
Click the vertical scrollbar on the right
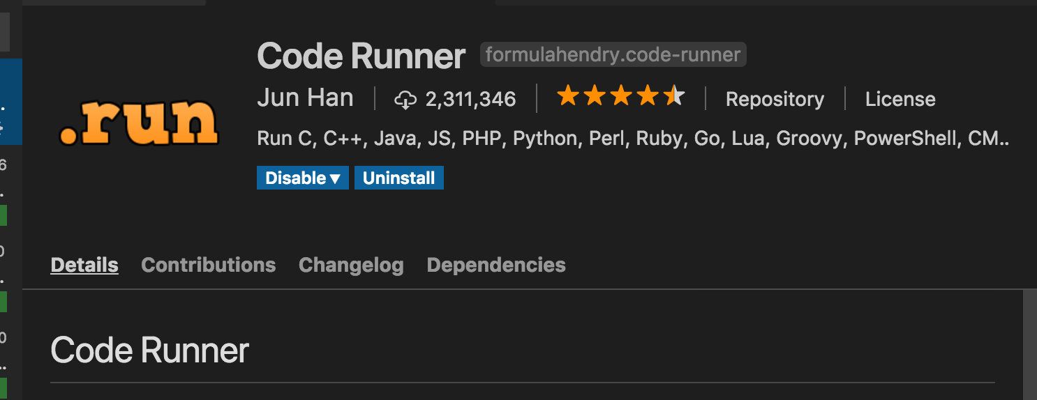pyautogui.click(x=1029, y=345)
